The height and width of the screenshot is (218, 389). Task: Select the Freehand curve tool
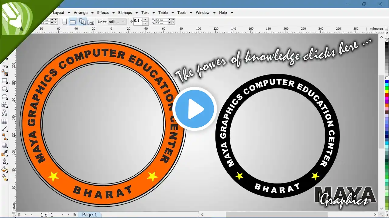coord(5,65)
